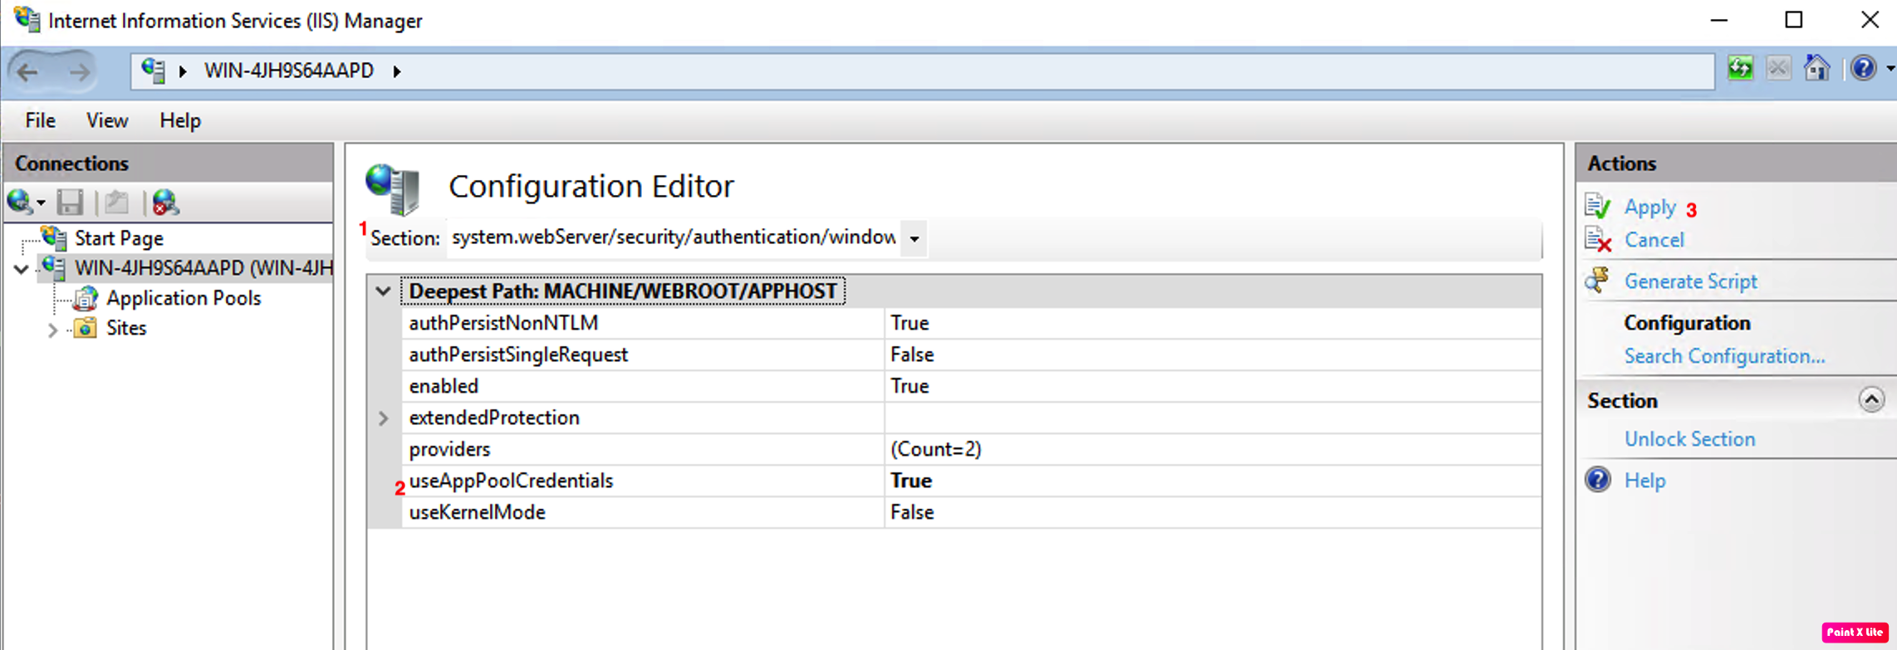Click the Home icon in address bar
1897x650 pixels.
pyautogui.click(x=1816, y=69)
